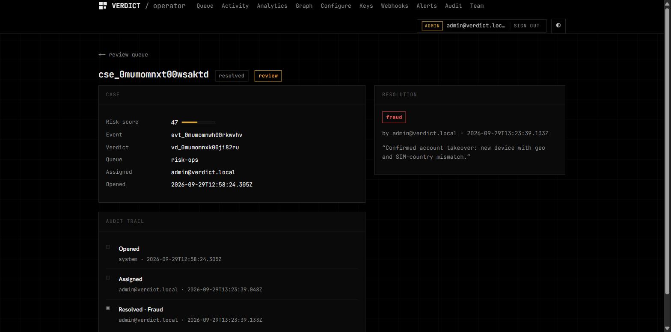
Task: Navigate to Keys
Action: coord(366,6)
